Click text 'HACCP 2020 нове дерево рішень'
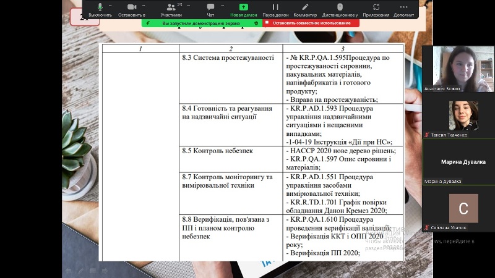Viewport: 495px width, 278px height. [342, 151]
